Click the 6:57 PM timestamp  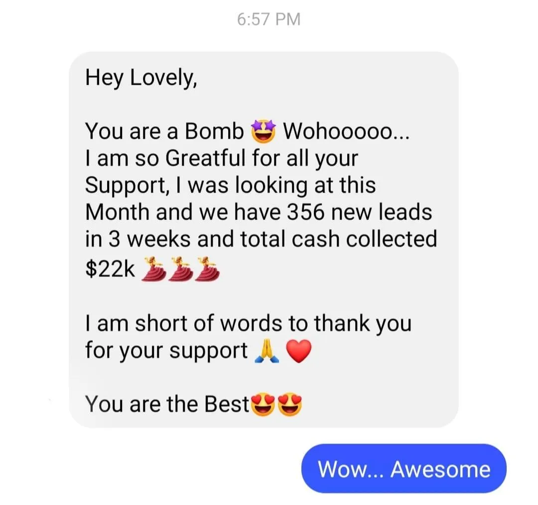click(x=269, y=19)
